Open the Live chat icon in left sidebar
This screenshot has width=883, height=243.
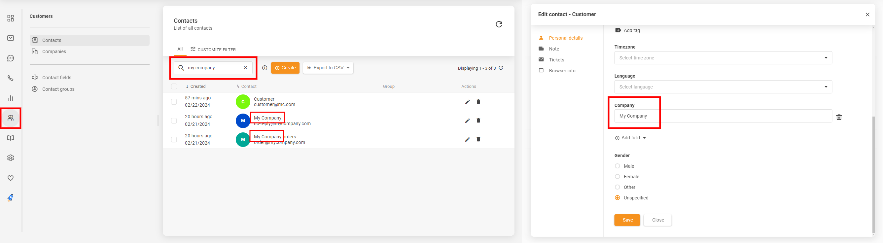tap(11, 58)
